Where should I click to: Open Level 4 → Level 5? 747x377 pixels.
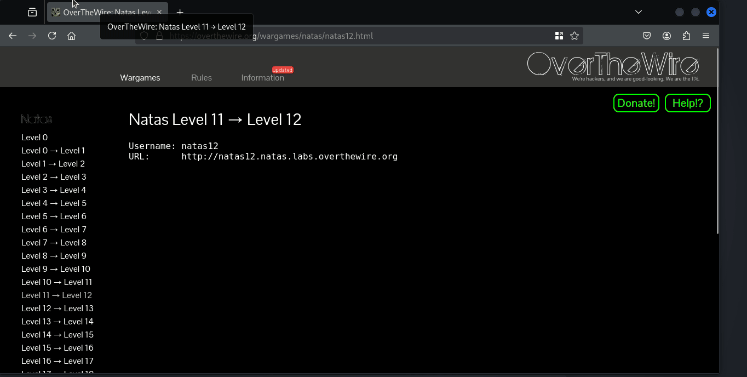(x=54, y=203)
